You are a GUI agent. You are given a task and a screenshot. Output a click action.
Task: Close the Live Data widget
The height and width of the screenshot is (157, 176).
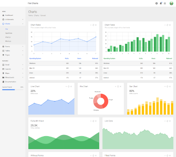(x=170, y=121)
